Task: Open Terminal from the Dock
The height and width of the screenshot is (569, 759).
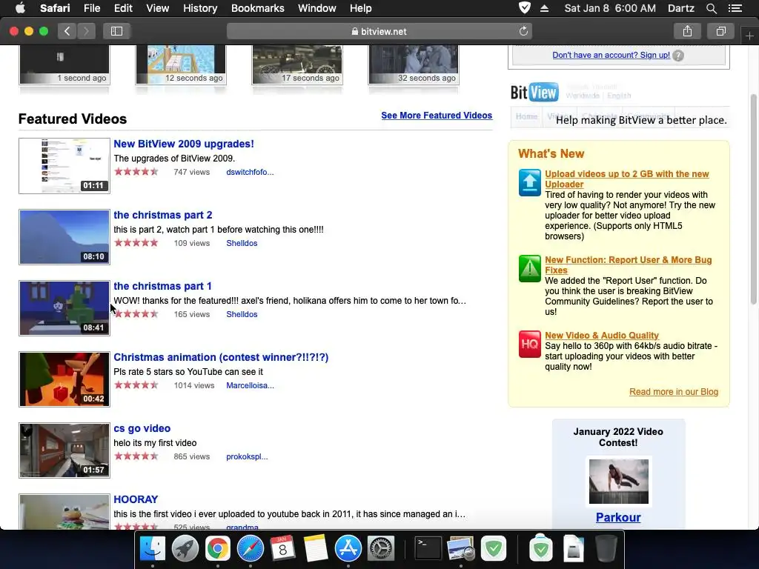Action: [428, 549]
